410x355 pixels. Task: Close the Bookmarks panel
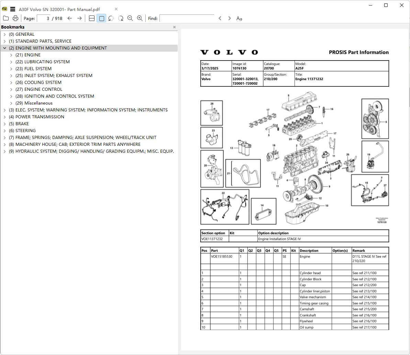pyautogui.click(x=174, y=27)
